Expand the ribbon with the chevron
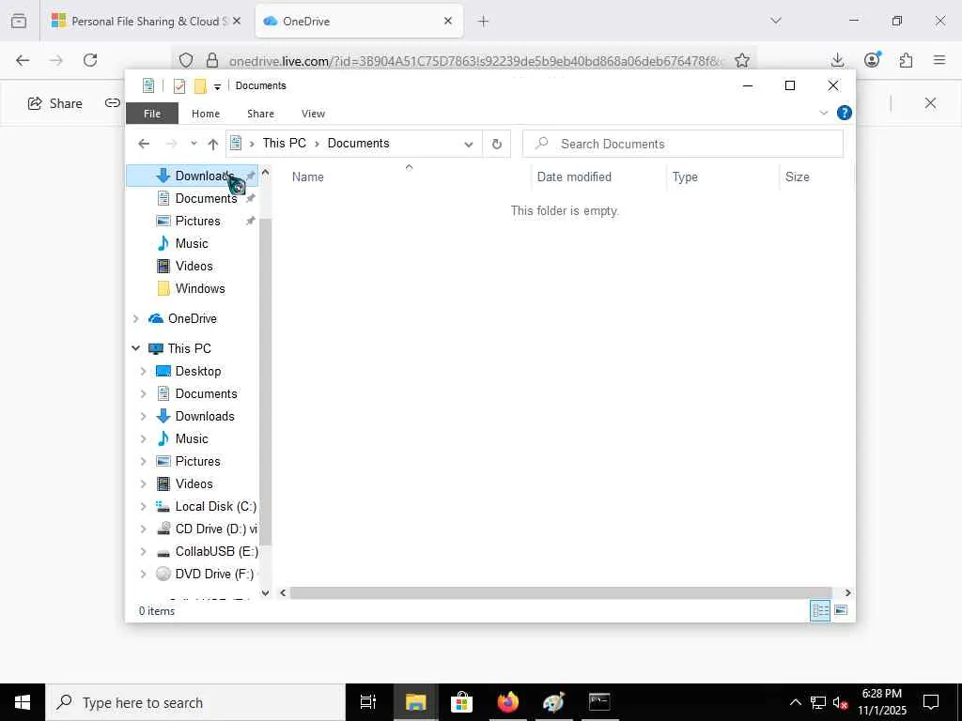The height and width of the screenshot is (721, 962). [x=823, y=113]
